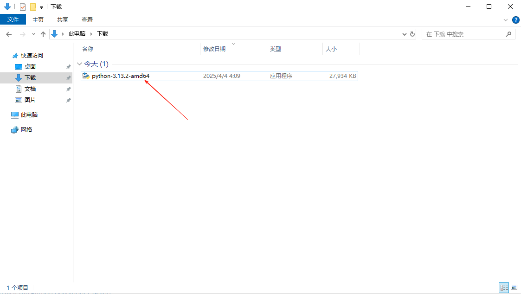Switch to the 查看 ribbon tab

coord(87,19)
